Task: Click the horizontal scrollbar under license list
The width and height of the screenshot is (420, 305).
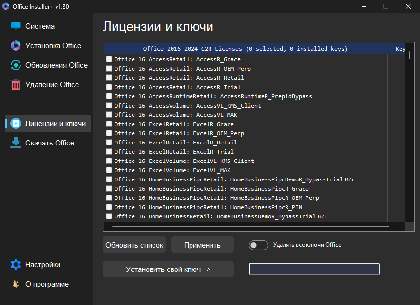Action: point(250,226)
